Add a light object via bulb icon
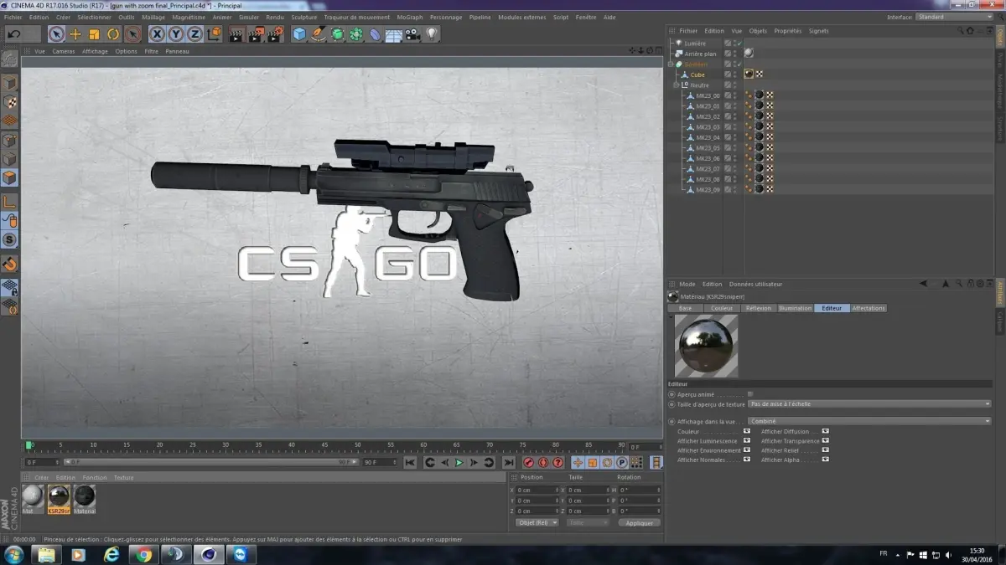Viewport: 1006px width, 565px height. click(x=432, y=34)
